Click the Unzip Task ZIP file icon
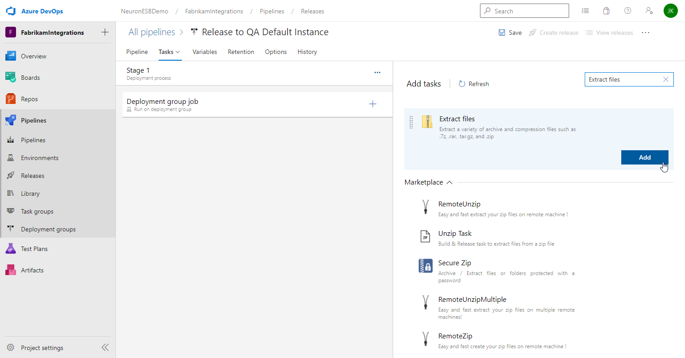Screen dimensions: 685x358 point(426,236)
